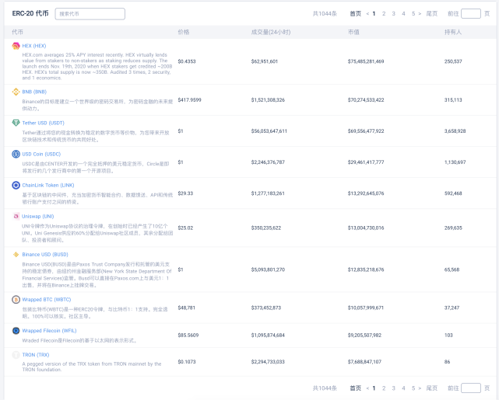Select BNB price value $417.9599
The width and height of the screenshot is (499, 400).
(190, 99)
